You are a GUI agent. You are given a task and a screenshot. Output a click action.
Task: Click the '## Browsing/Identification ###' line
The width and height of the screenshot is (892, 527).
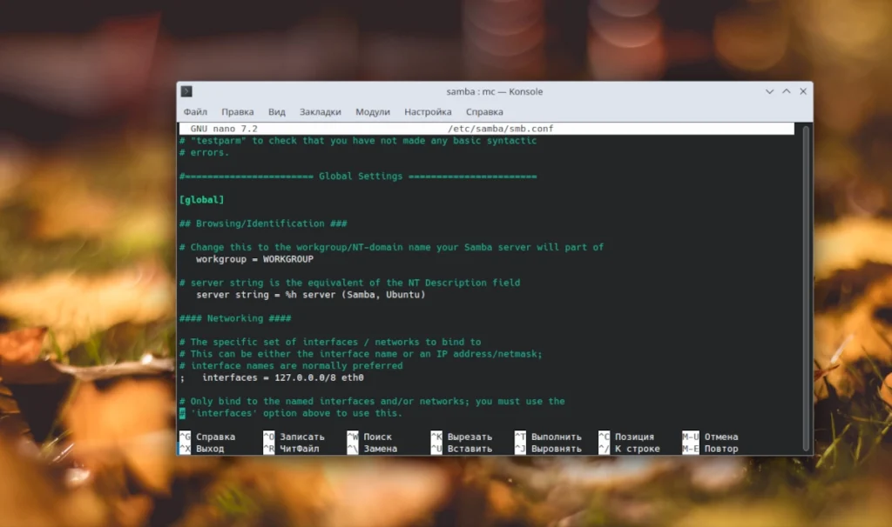point(263,223)
